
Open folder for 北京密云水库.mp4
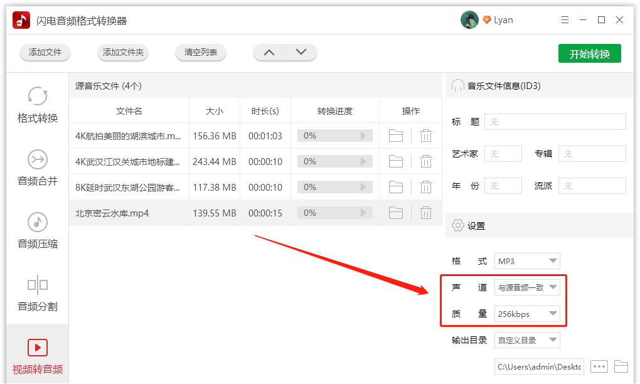pos(395,213)
